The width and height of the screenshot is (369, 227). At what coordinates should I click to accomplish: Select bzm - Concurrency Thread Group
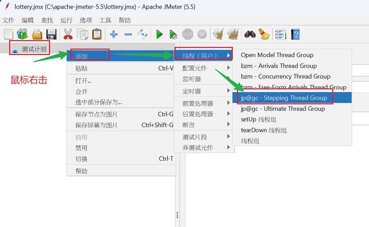click(x=292, y=76)
